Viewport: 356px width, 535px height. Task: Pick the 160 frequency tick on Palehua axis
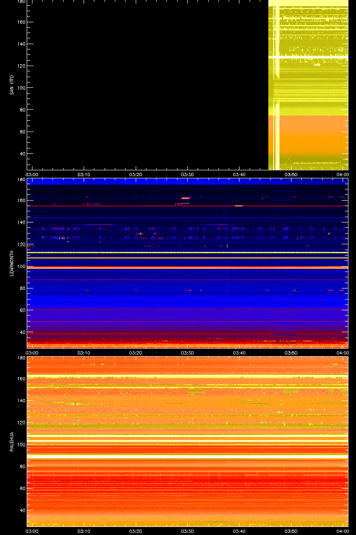(21, 379)
